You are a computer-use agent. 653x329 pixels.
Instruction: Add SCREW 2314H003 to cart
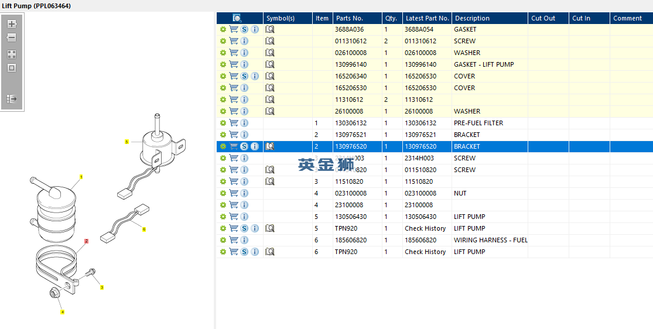234,158
